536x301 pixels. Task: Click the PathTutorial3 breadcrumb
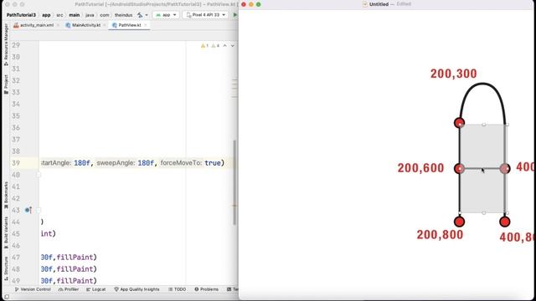[x=21, y=15]
